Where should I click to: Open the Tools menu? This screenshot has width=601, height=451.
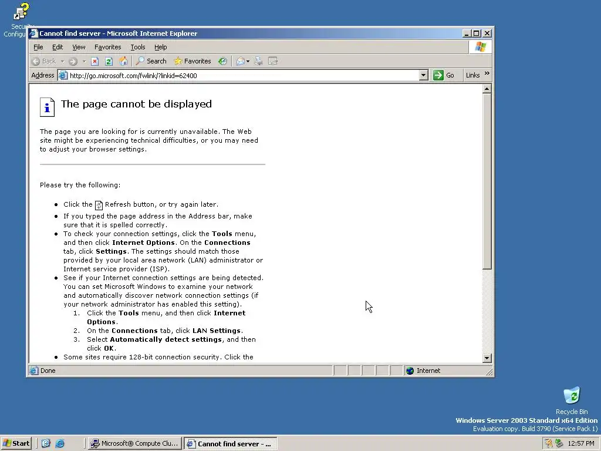[137, 47]
